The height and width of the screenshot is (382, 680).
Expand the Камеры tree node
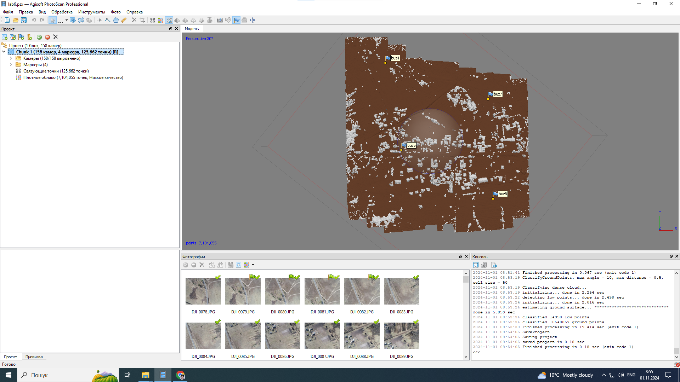click(x=11, y=58)
